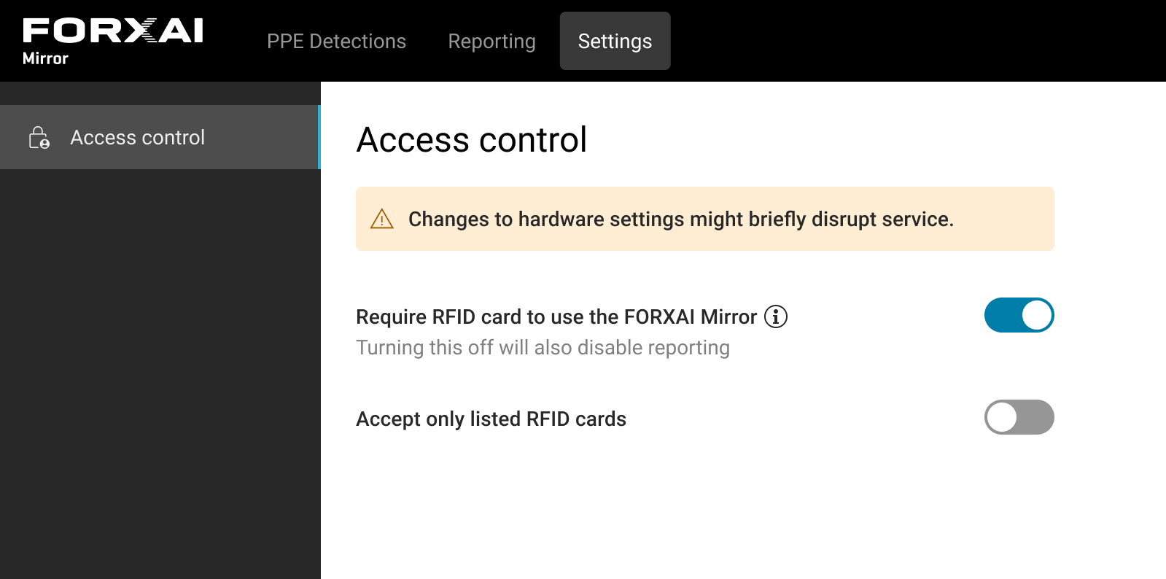The height and width of the screenshot is (579, 1166).
Task: Click the padlock icon beside Access control
Action: (x=39, y=137)
